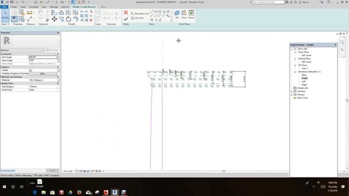Collapse the Identity Data section
349x196 pixels.
click(58, 83)
